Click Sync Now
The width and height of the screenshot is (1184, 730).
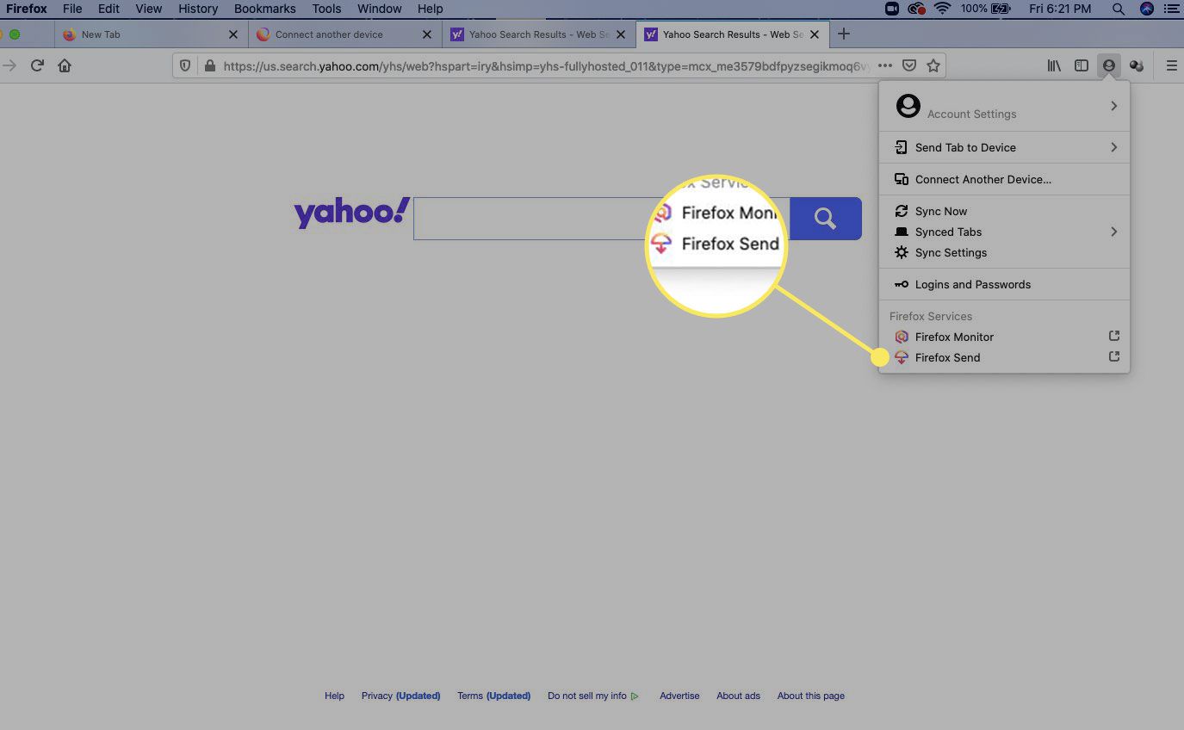(x=1004, y=211)
